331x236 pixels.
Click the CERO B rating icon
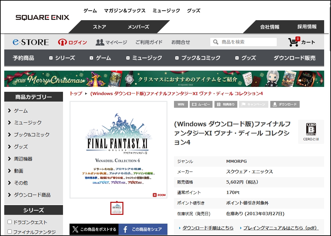311,129
